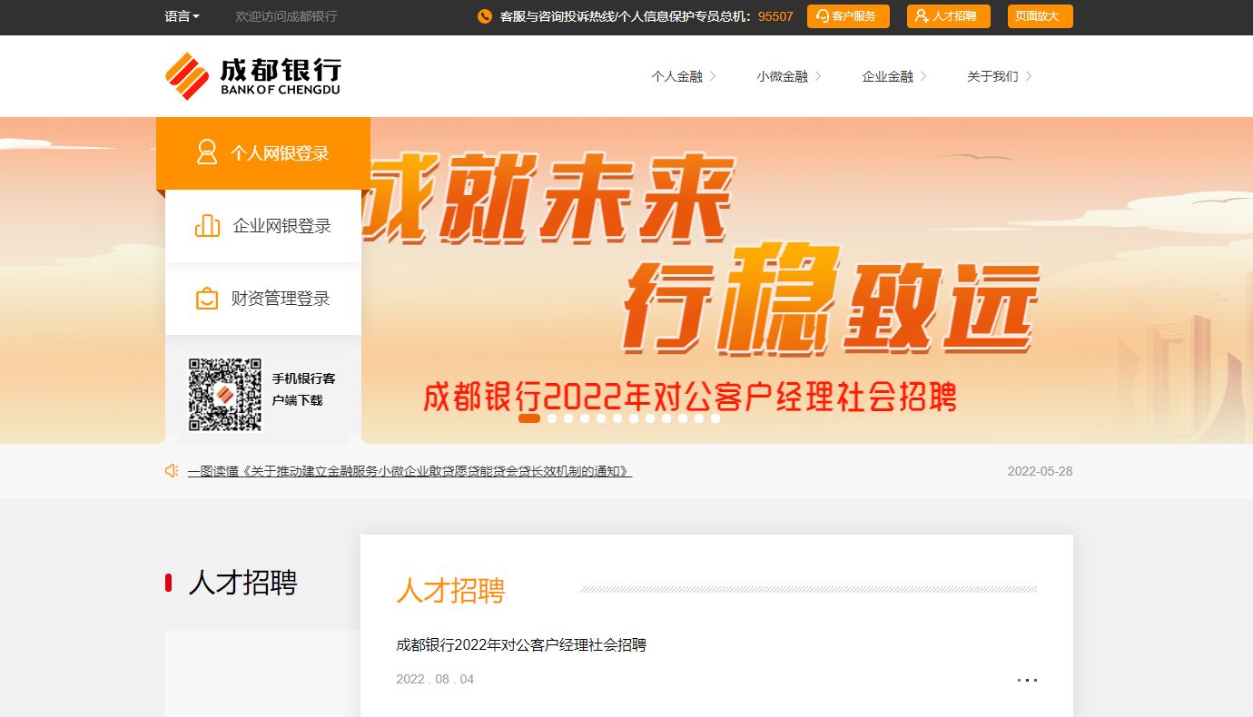1253x717 pixels.
Task: Open the 一图读懂 announcement link
Action: (409, 471)
